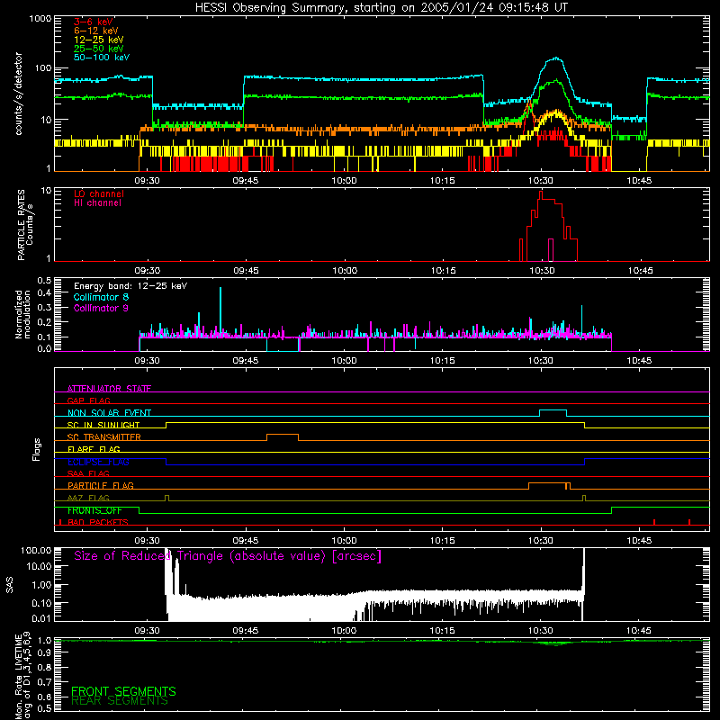The width and height of the screenshot is (720, 720).
Task: Select the BAD_PACKETS flag label
Action: [98, 522]
